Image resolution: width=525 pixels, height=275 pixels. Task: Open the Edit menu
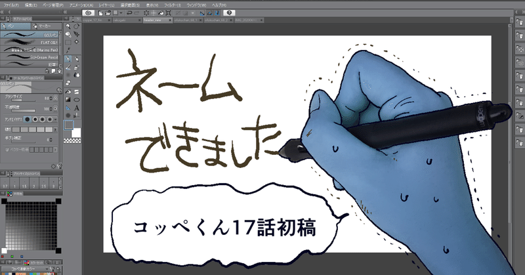pos(31,5)
